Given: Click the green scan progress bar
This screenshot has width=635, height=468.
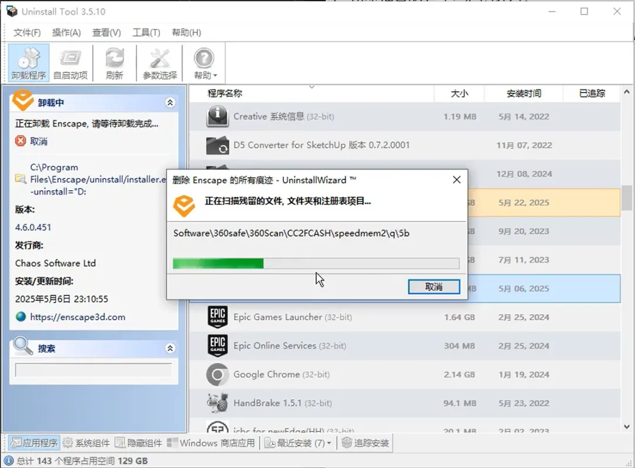Looking at the screenshot, I should pyautogui.click(x=316, y=264).
